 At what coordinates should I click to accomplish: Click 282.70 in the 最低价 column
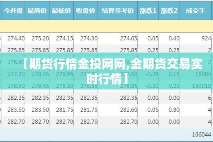tap(65, 122)
